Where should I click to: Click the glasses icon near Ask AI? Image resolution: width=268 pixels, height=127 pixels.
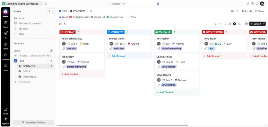point(232,11)
